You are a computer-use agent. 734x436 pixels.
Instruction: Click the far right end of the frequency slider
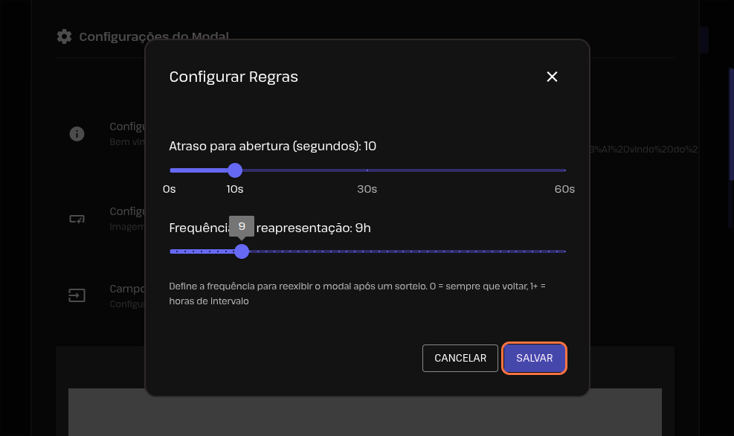565,251
